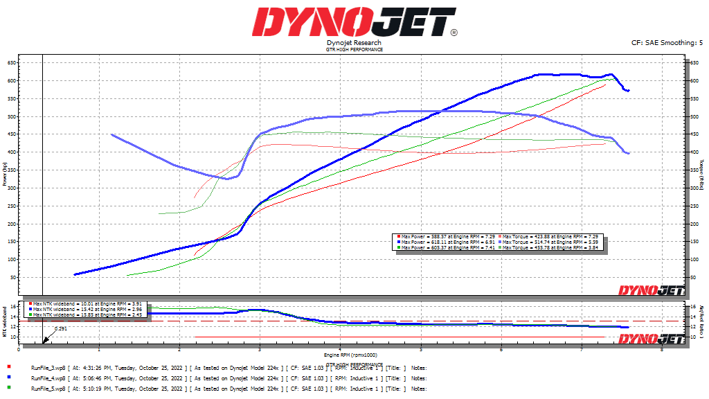Click the RunFile_3.wp8 file name
The width and height of the screenshot is (709, 399).
click(x=48, y=369)
